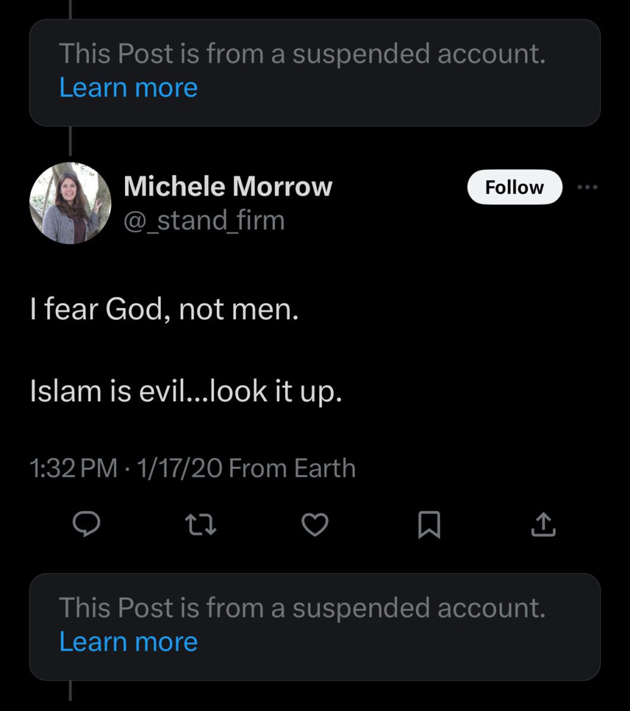The image size is (630, 711).
Task: Open the three-dot more options menu
Action: click(587, 187)
